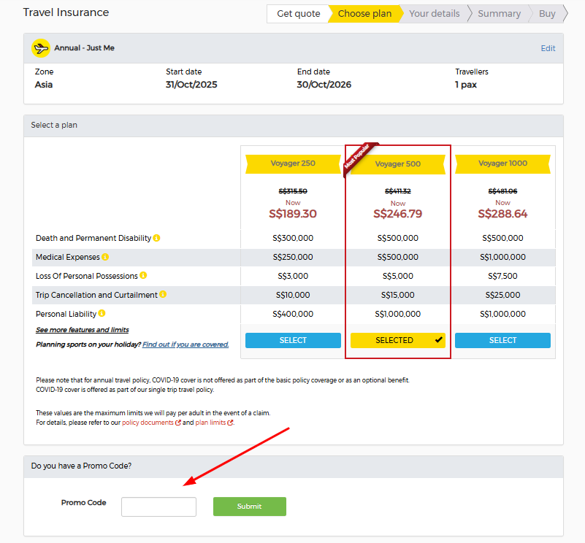
Task: Click the info icon next to Loss Of Personal Possessions
Action: click(x=143, y=275)
